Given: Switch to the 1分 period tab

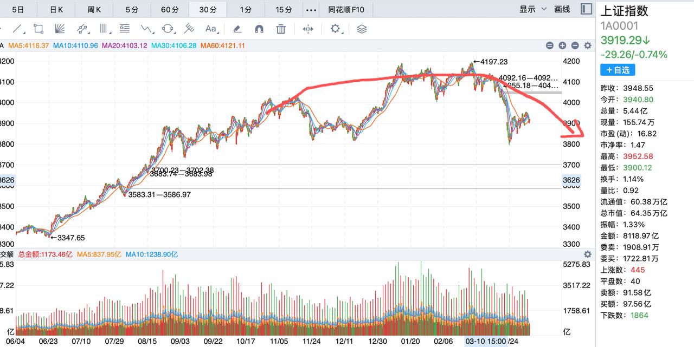Looking at the screenshot, I should click(x=246, y=9).
